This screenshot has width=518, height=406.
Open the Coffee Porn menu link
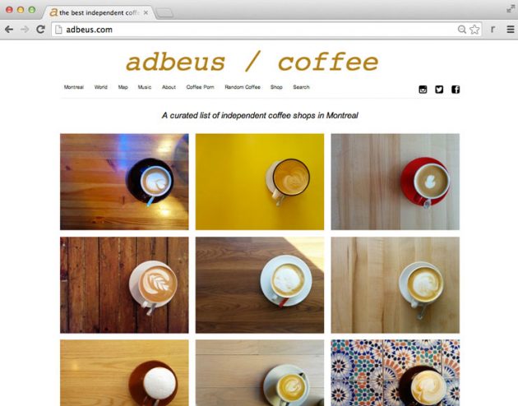click(200, 87)
